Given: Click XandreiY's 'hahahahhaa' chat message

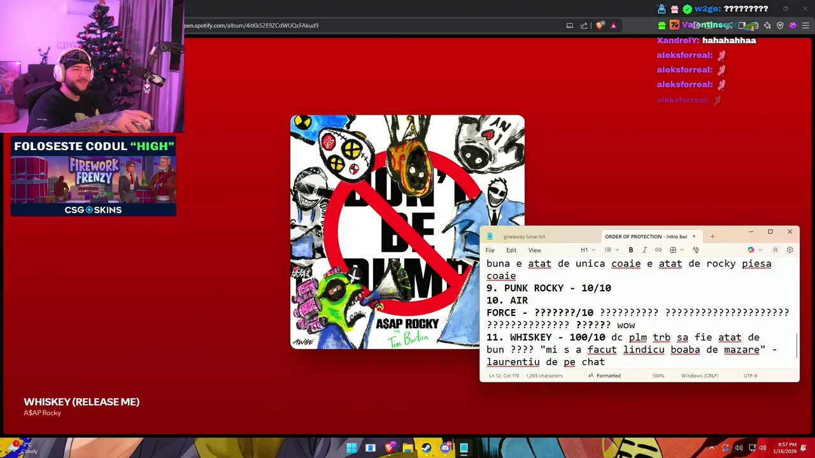Looking at the screenshot, I should tap(729, 40).
